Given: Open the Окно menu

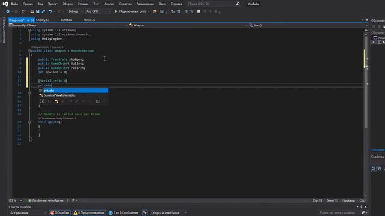Looking at the screenshot, I should coord(162,4).
